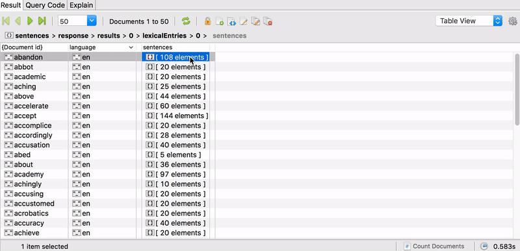Click the string icon beside academic
520x251 pixels.
click(x=8, y=77)
